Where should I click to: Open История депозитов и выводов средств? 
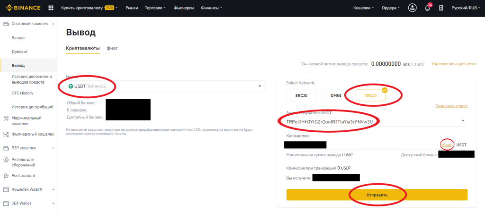point(32,79)
